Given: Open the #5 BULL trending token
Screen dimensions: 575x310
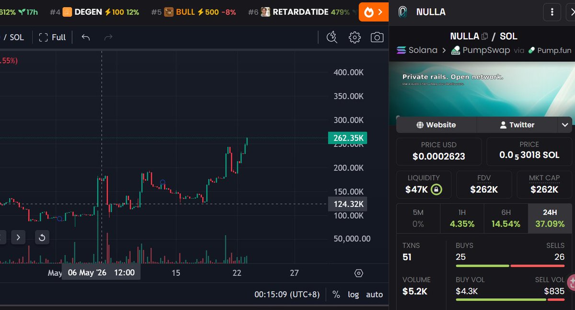Looking at the screenshot, I should (194, 12).
